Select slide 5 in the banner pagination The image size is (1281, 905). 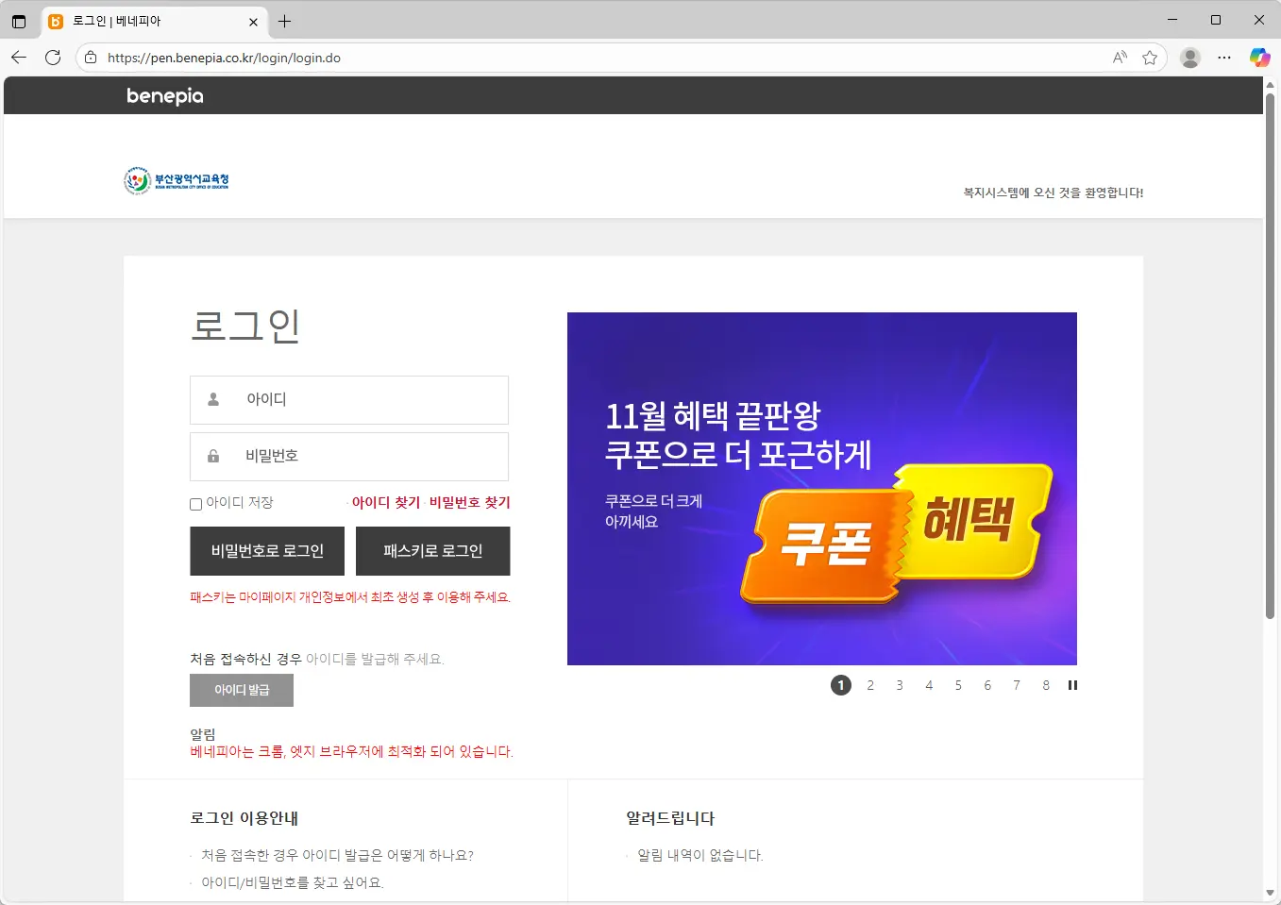click(958, 685)
